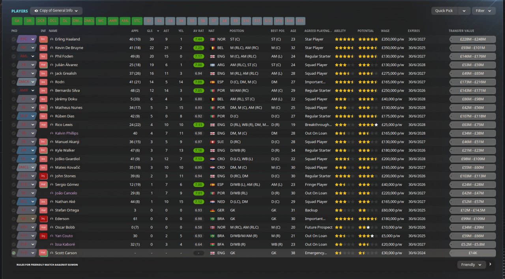
Task: Expand the Quick Pick arrow dropdown
Action: pos(464,11)
